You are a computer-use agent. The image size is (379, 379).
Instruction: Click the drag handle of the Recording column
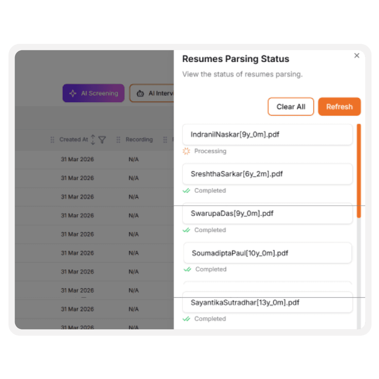118,139
